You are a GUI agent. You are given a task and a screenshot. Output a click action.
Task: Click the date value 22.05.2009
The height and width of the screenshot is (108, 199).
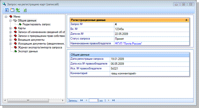121,34
